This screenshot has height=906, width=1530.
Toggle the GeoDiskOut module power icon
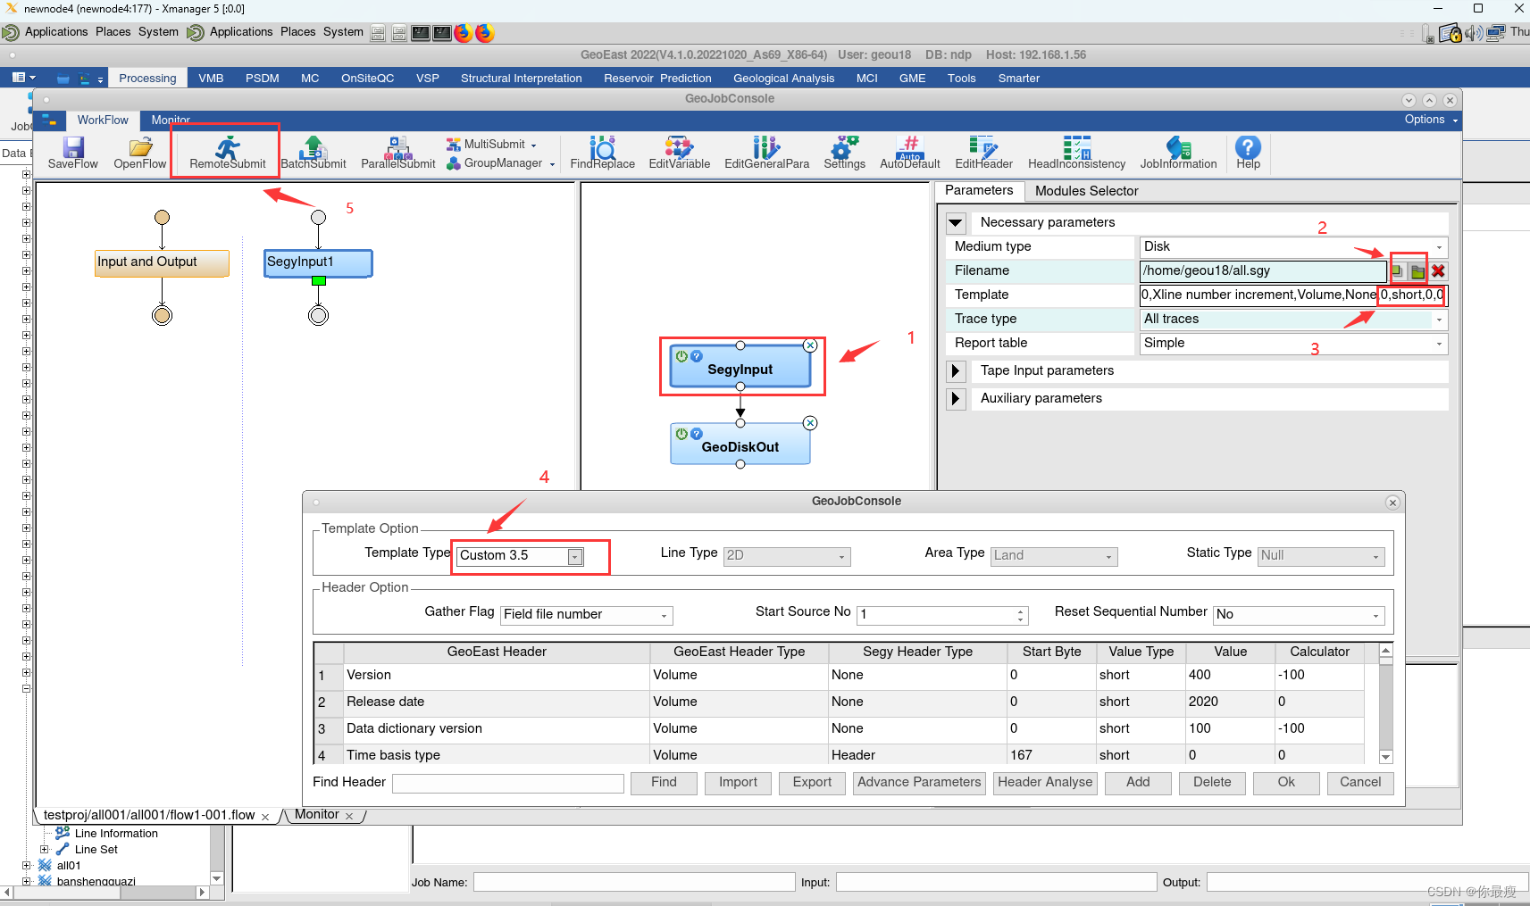click(x=681, y=434)
